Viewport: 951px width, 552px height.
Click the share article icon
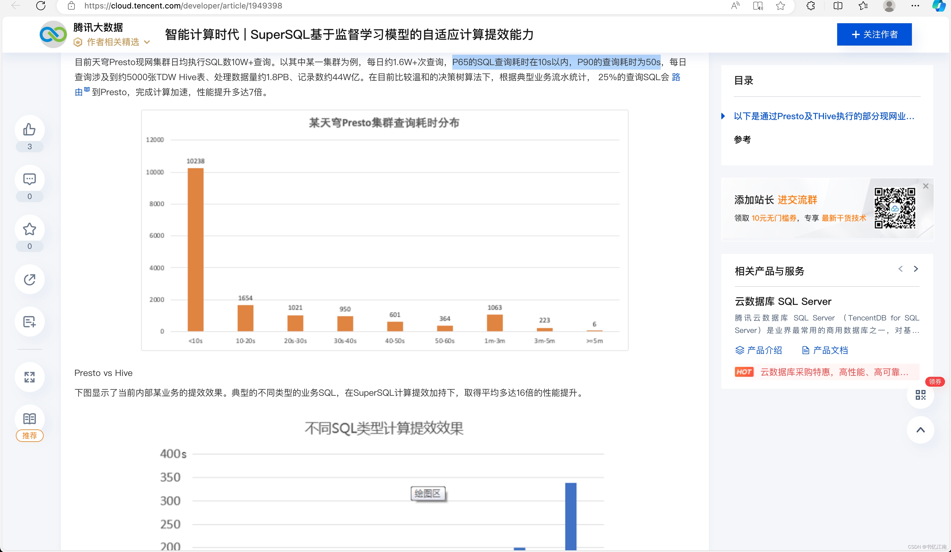tap(29, 279)
